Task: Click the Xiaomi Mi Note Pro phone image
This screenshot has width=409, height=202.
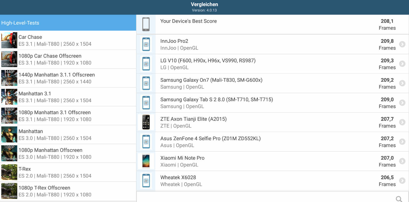Action: coord(146,161)
